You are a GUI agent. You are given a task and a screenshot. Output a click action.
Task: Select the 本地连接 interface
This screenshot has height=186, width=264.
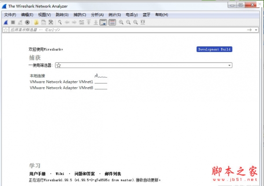(x=37, y=76)
